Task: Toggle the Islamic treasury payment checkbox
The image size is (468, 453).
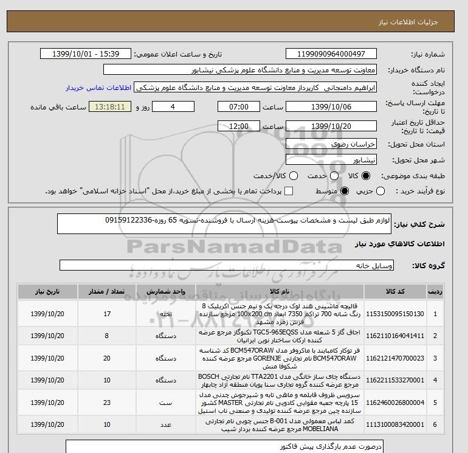Action: (289, 191)
